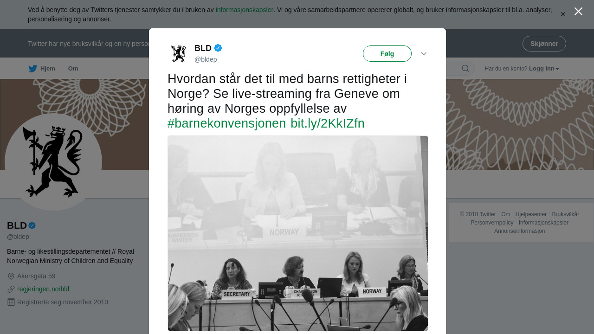Close the tweet overlay with large X
The width and height of the screenshot is (594, 334).
point(578,11)
